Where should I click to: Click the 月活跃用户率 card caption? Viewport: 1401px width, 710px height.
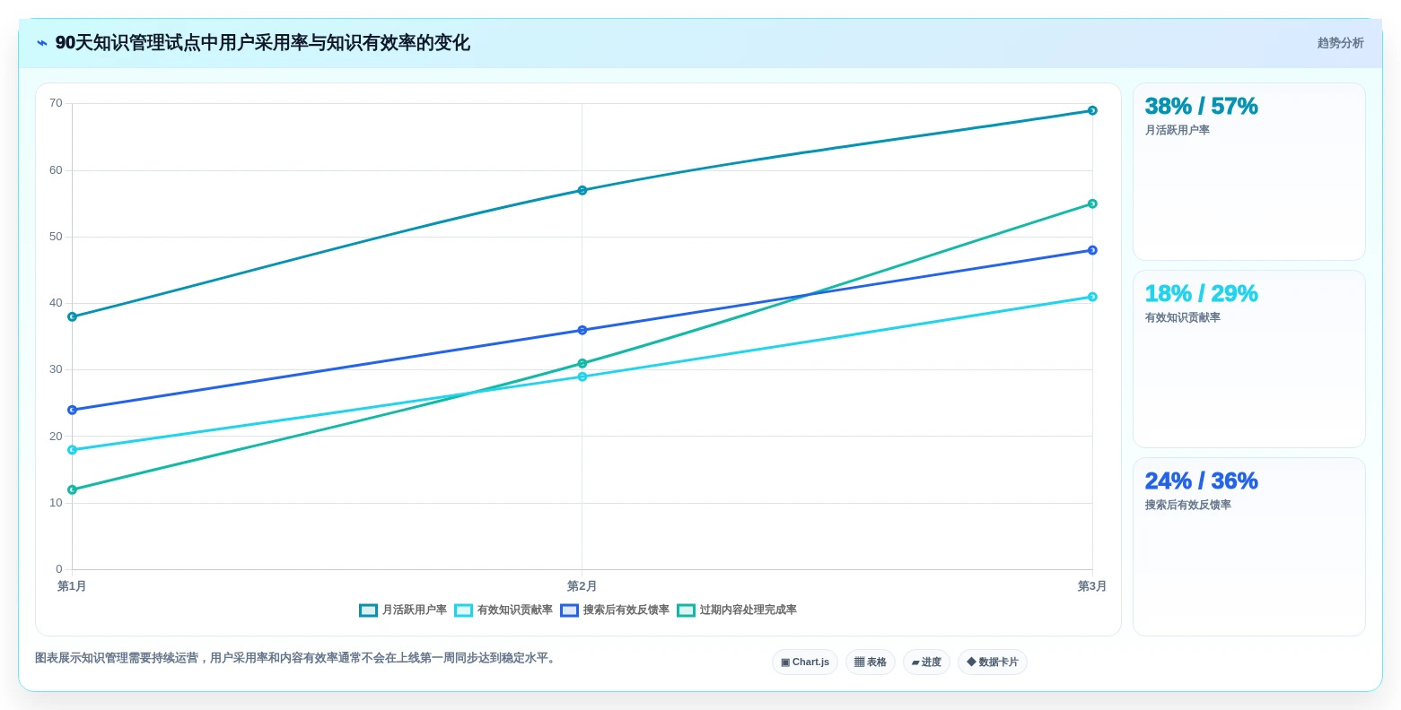(x=1178, y=130)
